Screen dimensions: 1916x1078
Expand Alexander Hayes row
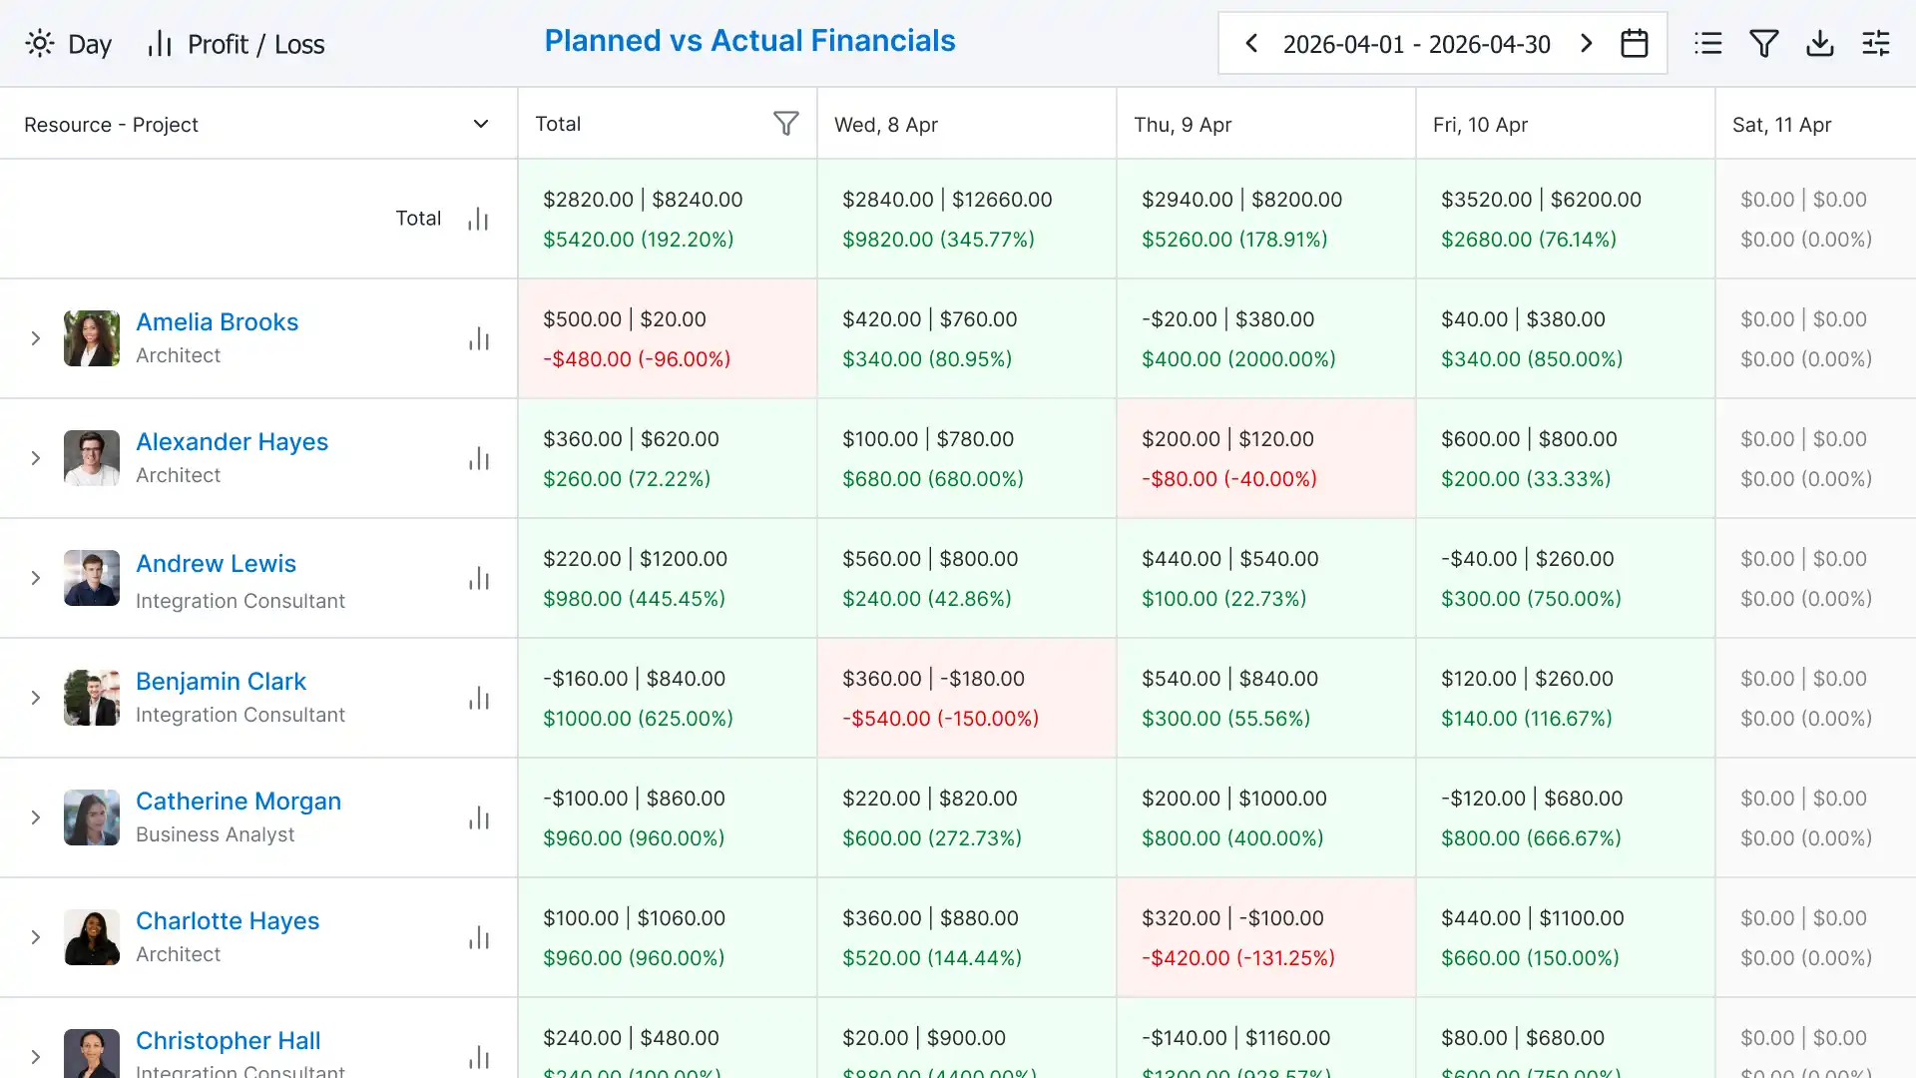click(x=36, y=458)
